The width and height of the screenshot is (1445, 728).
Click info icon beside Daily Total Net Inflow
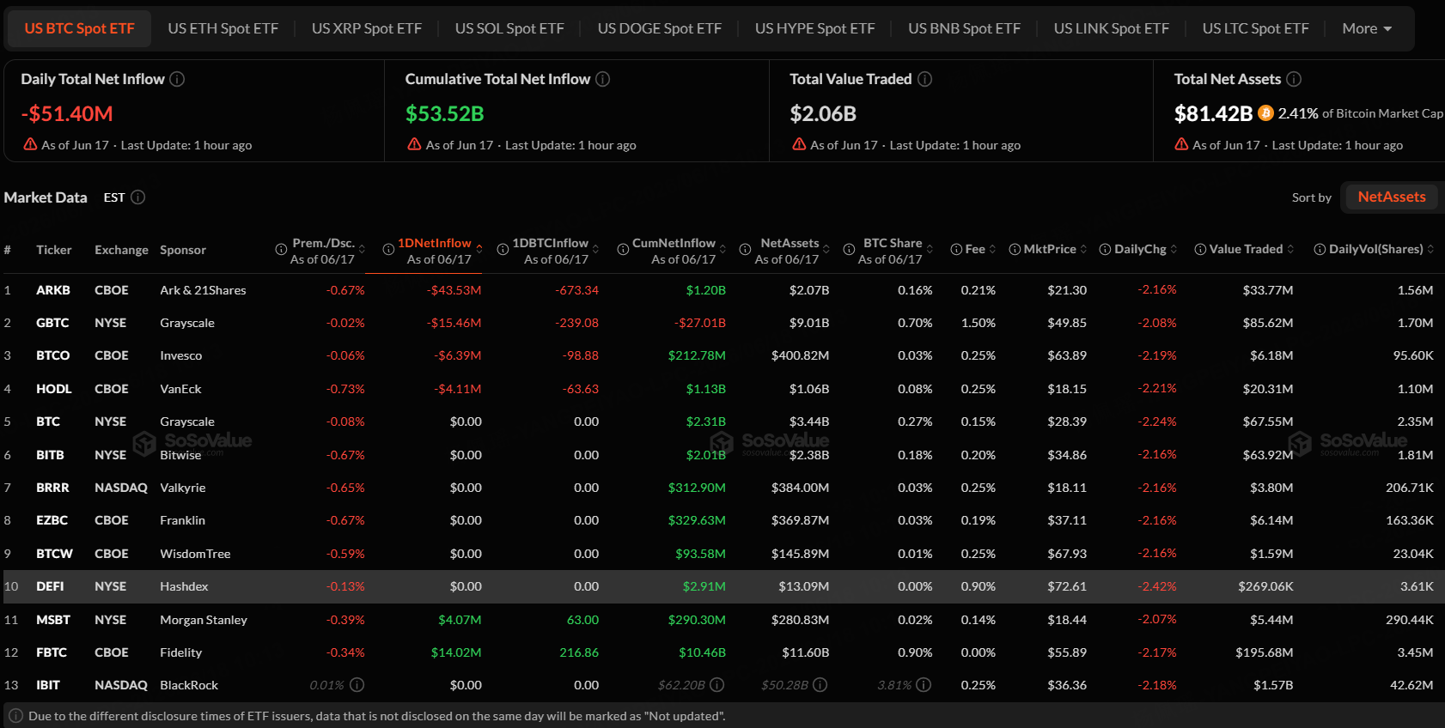tap(177, 79)
